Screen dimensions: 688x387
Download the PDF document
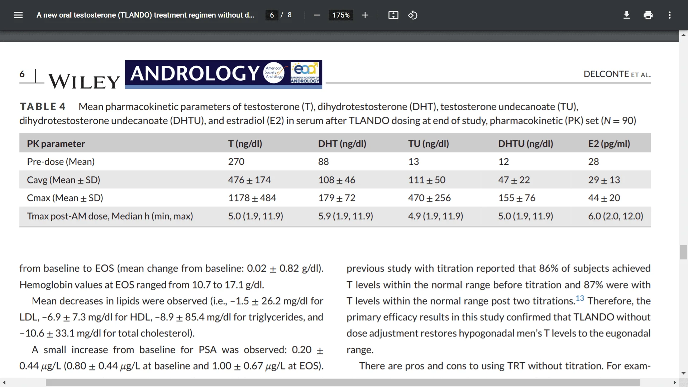pyautogui.click(x=626, y=15)
